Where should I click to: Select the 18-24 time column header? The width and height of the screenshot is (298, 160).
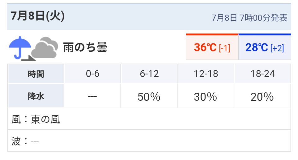(263, 74)
